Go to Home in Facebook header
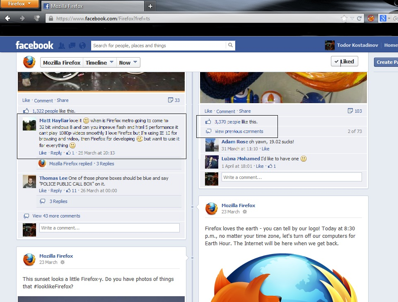398x302 pixels. pyautogui.click(x=391, y=45)
